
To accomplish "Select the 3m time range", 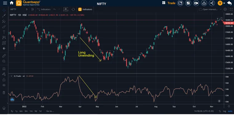I will click(x=26, y=111).
